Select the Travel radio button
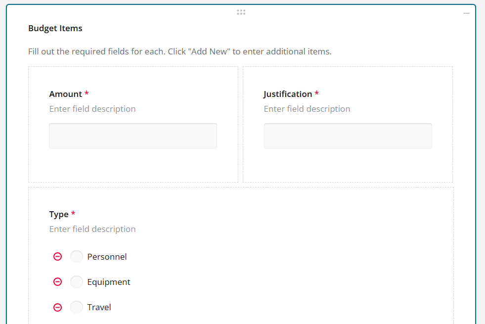 coord(77,307)
